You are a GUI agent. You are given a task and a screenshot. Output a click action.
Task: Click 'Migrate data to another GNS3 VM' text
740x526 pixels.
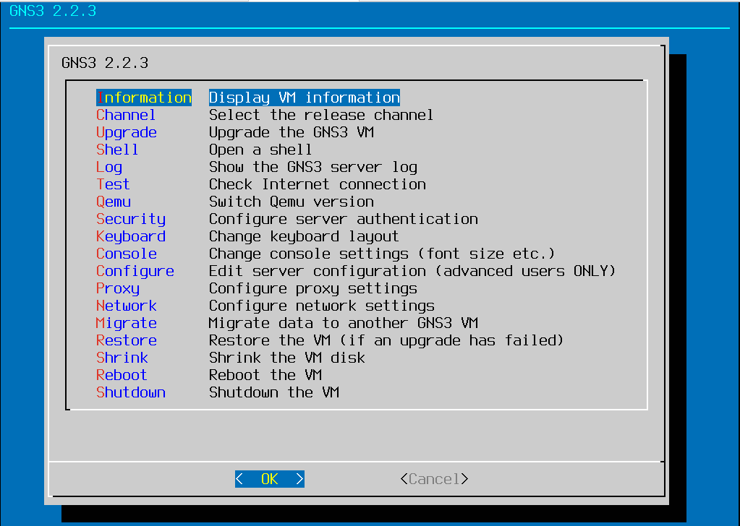(x=344, y=323)
